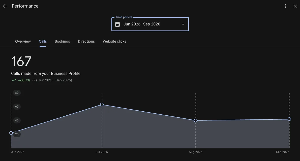Click the 40 y-axis label
This screenshot has height=161, width=300.
coord(17,120)
